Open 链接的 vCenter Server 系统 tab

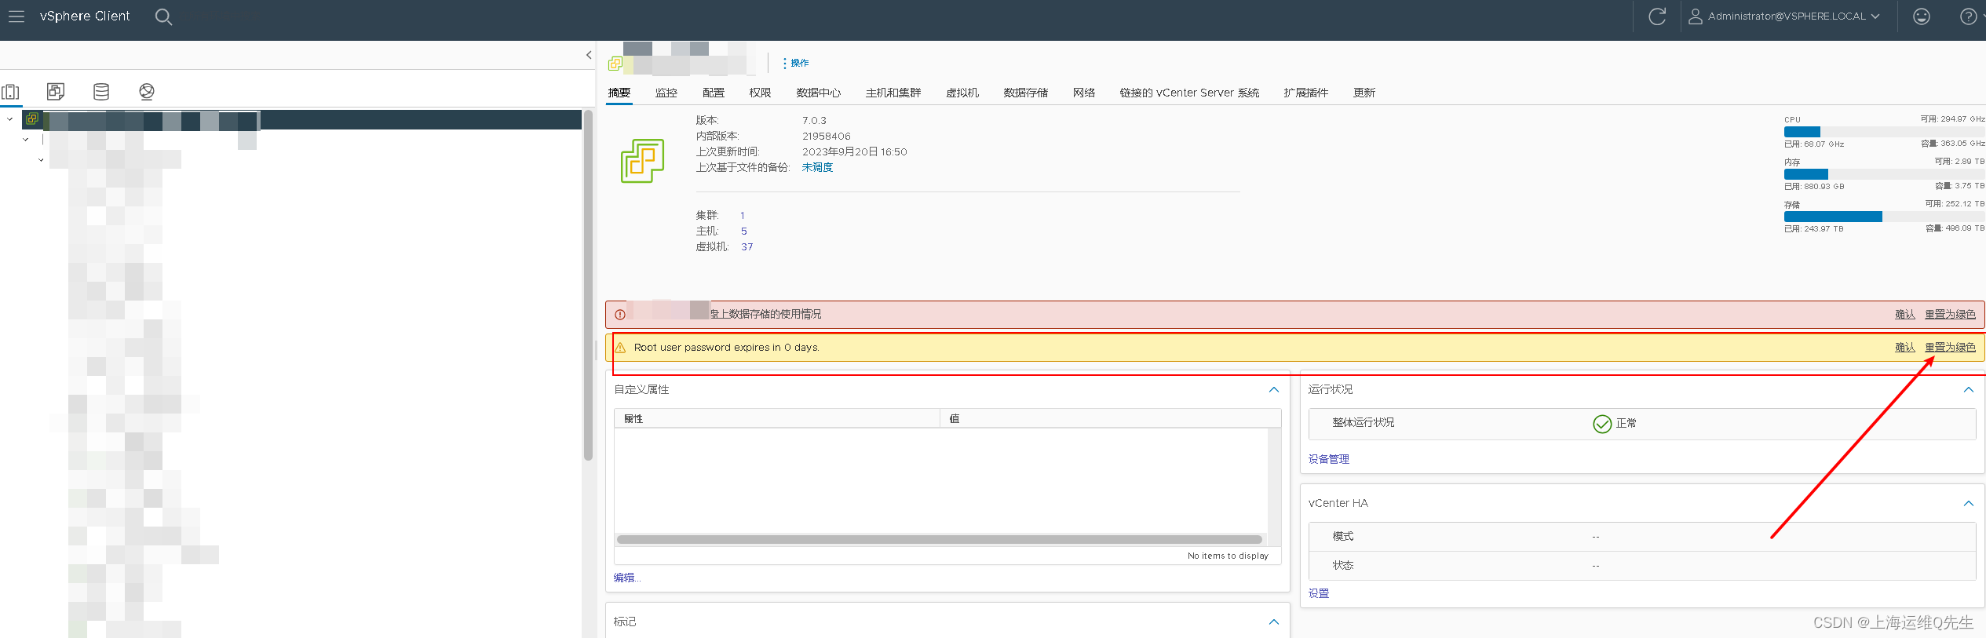[x=1189, y=93]
